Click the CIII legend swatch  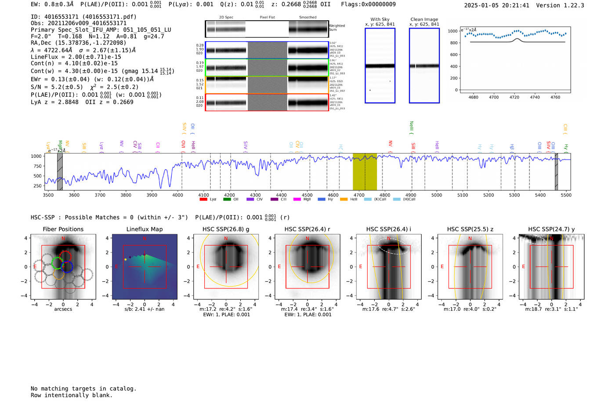coord(275,199)
